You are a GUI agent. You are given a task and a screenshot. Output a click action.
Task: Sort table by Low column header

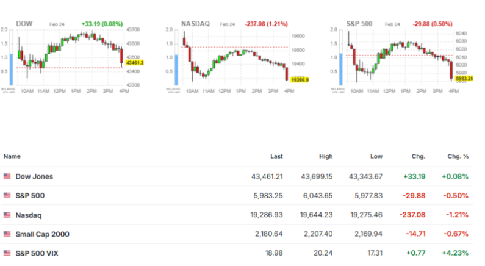click(x=376, y=156)
